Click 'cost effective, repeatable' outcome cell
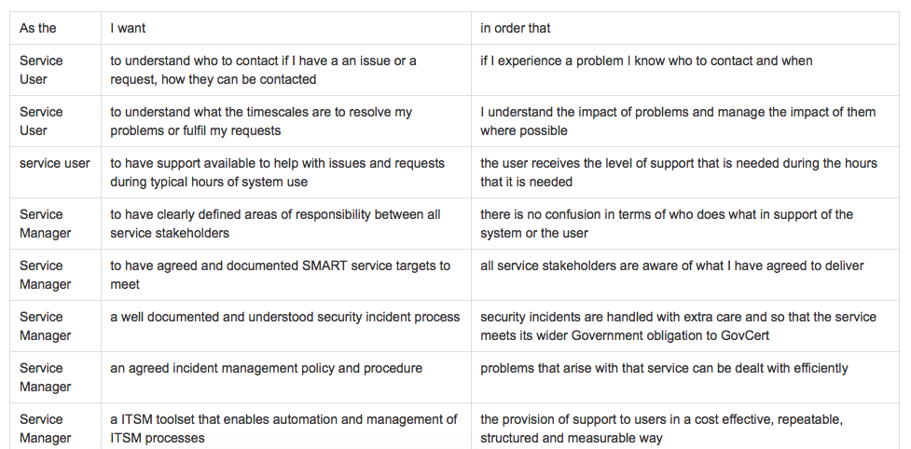Image resolution: width=911 pixels, height=449 pixels. click(685, 427)
